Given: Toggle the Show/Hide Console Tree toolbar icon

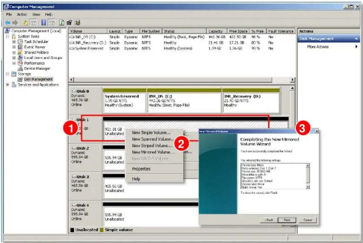Looking at the screenshot, I should click(34, 22).
